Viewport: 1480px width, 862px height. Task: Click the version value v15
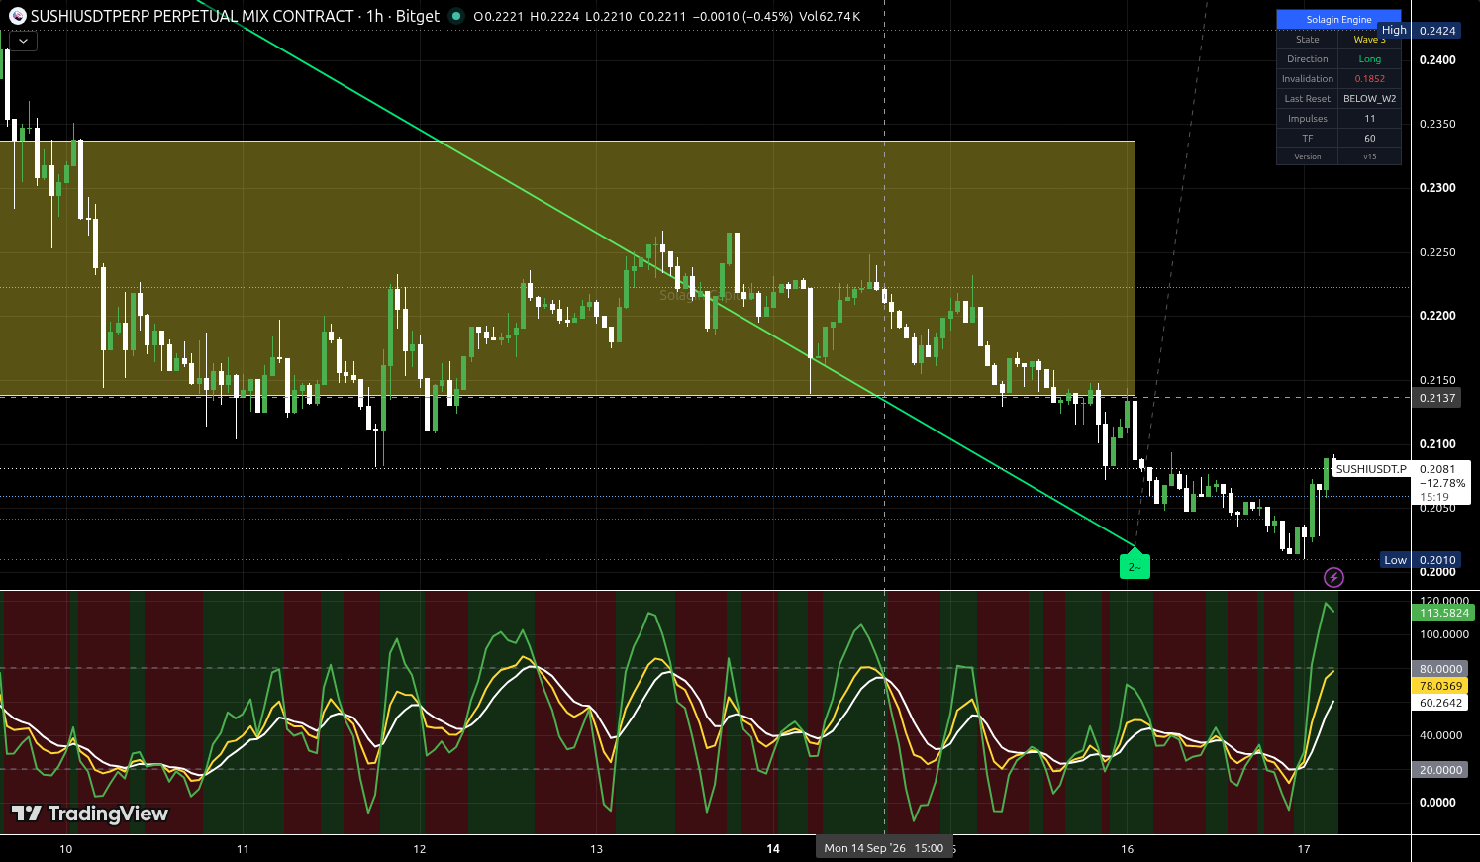(x=1370, y=156)
